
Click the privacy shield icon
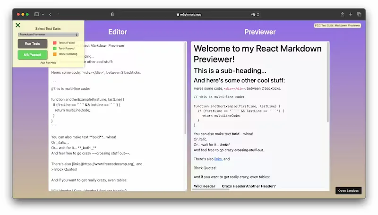112,14
